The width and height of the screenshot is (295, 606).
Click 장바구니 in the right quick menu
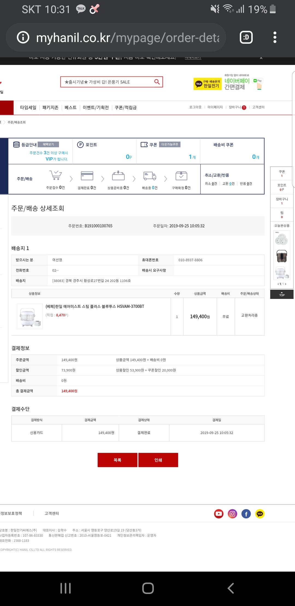[x=282, y=201]
